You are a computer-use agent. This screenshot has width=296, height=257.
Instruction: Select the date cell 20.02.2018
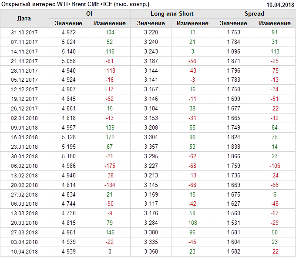click(24, 184)
